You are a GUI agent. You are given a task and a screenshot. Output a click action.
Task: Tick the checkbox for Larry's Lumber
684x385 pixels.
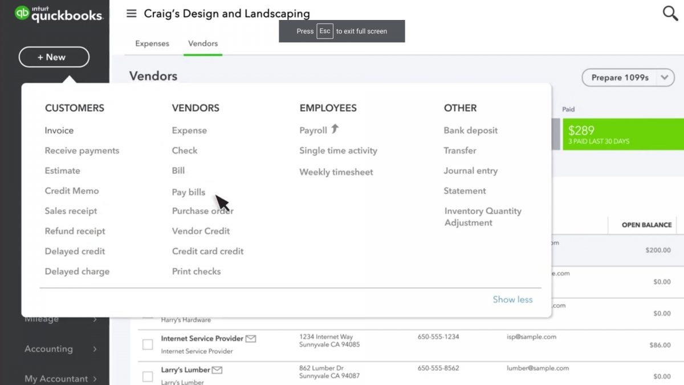tap(148, 376)
